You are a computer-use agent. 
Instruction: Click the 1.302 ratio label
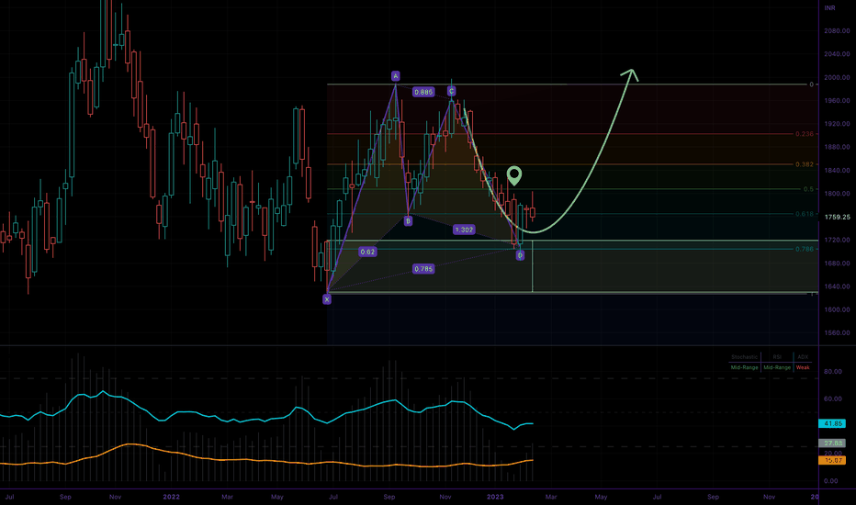click(x=464, y=230)
